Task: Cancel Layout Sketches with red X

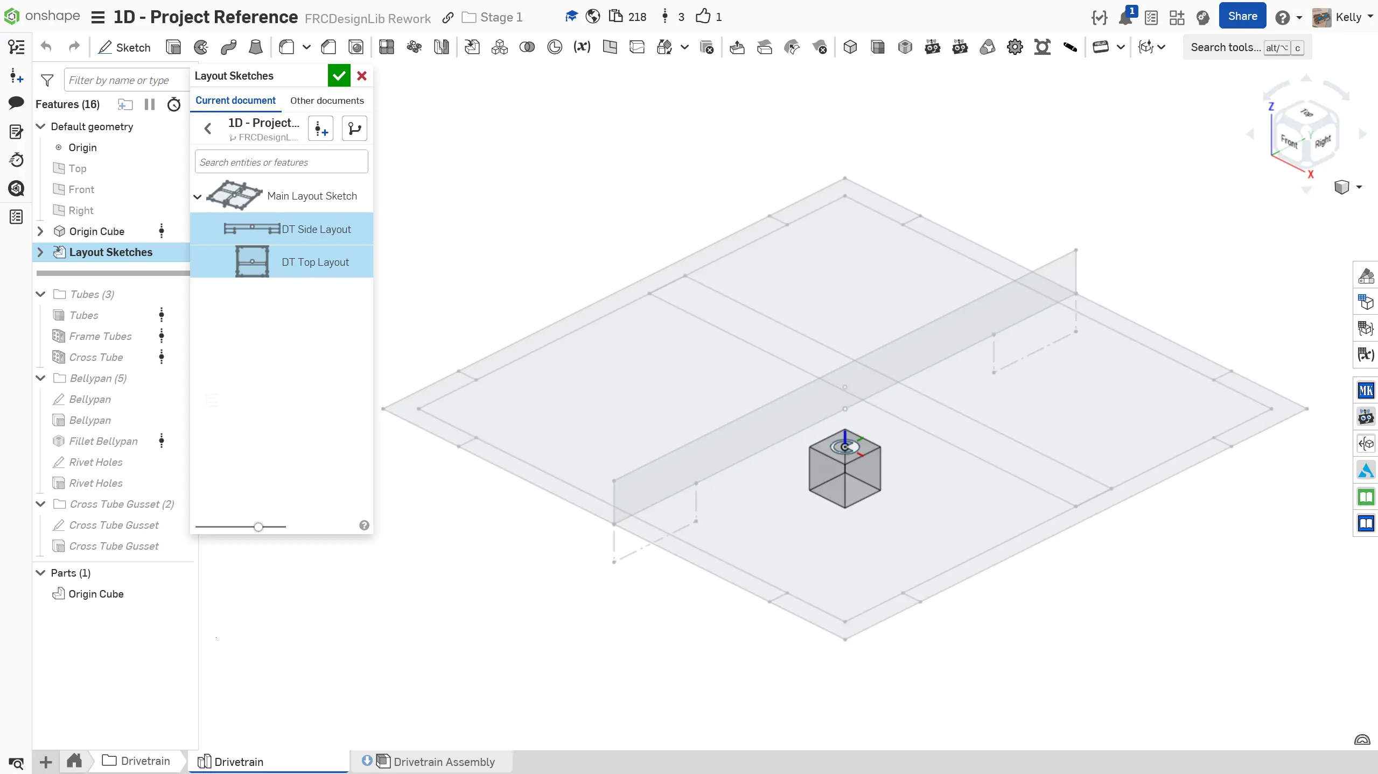Action: click(x=362, y=76)
